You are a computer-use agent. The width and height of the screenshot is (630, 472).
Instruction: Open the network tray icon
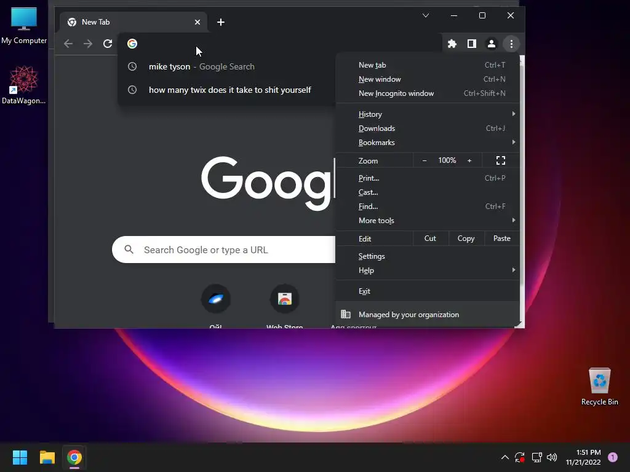pos(536,457)
